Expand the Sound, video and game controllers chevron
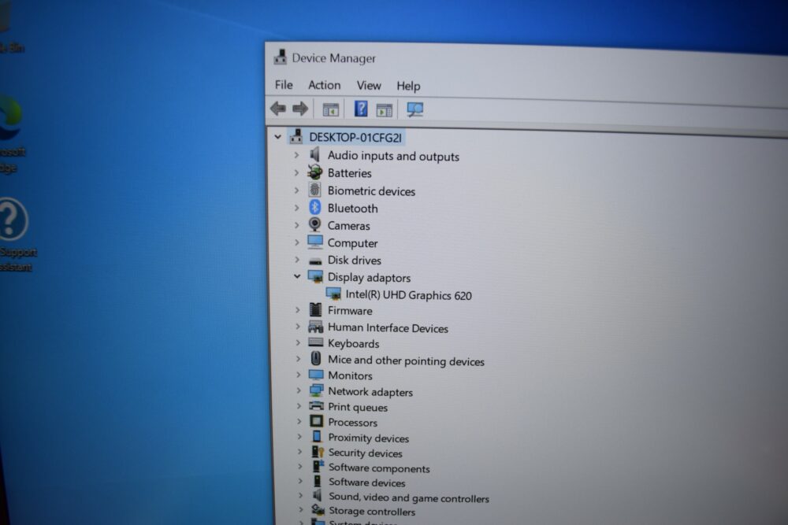 coord(300,495)
